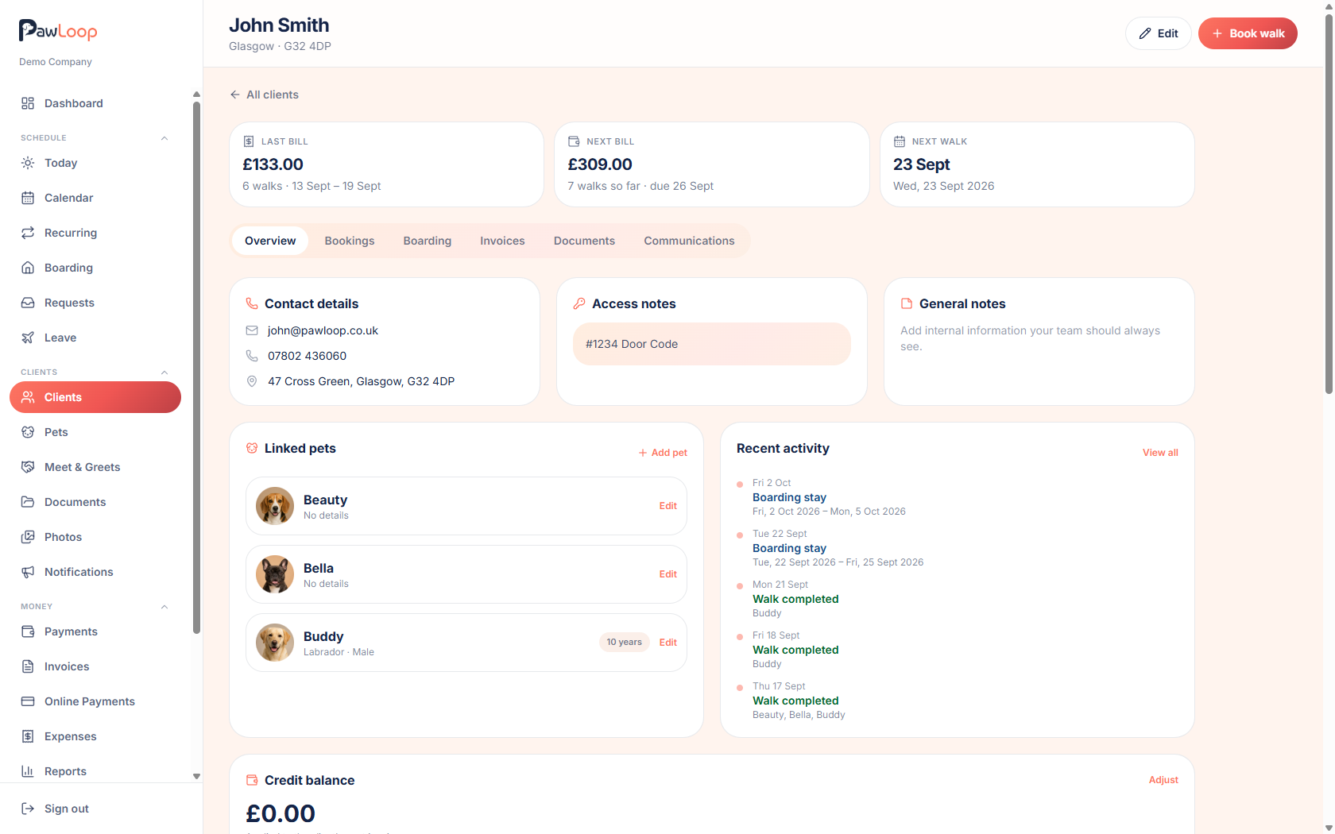Open the Invoices sidebar item
Screen dimensions: 1335x834
(x=95, y=666)
